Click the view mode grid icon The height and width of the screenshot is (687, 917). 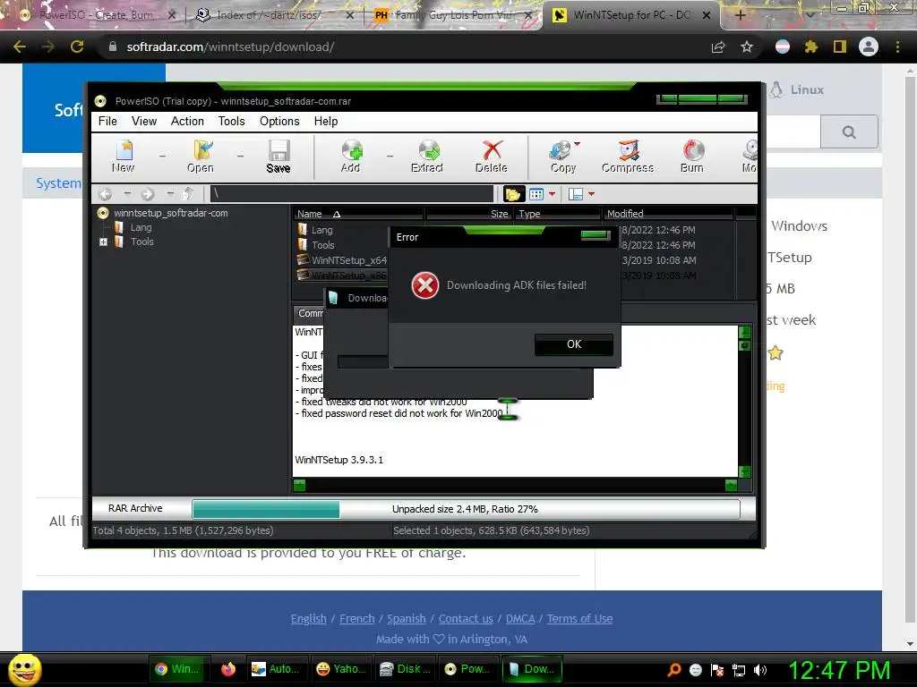click(536, 194)
